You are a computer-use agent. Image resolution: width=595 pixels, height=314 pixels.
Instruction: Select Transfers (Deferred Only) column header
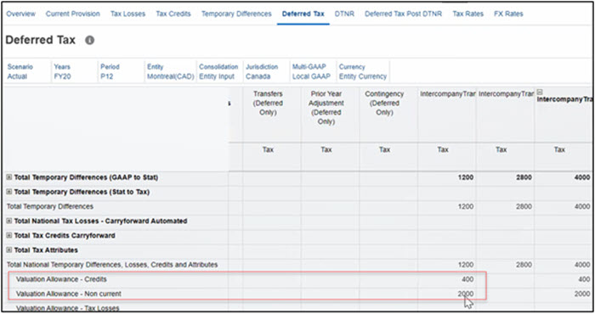(268, 103)
